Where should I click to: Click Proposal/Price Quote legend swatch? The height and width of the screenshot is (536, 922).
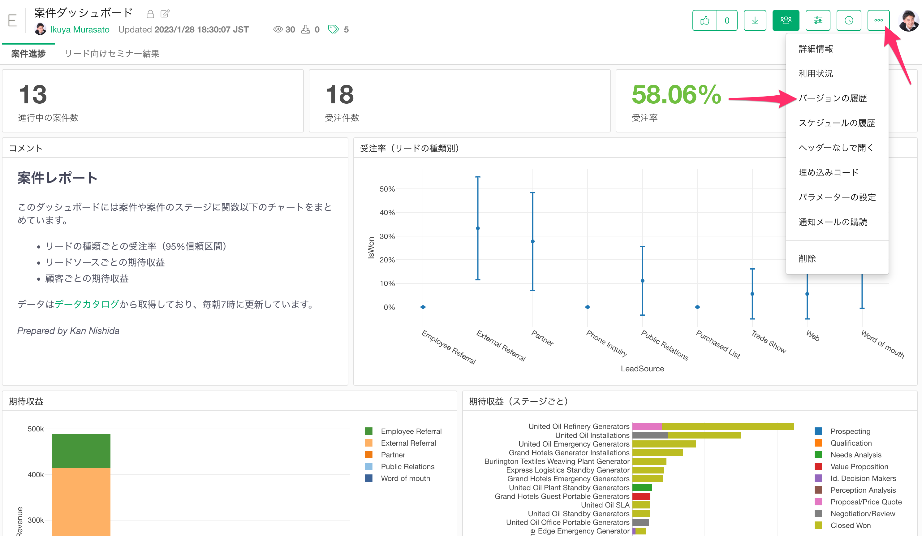pyautogui.click(x=818, y=502)
